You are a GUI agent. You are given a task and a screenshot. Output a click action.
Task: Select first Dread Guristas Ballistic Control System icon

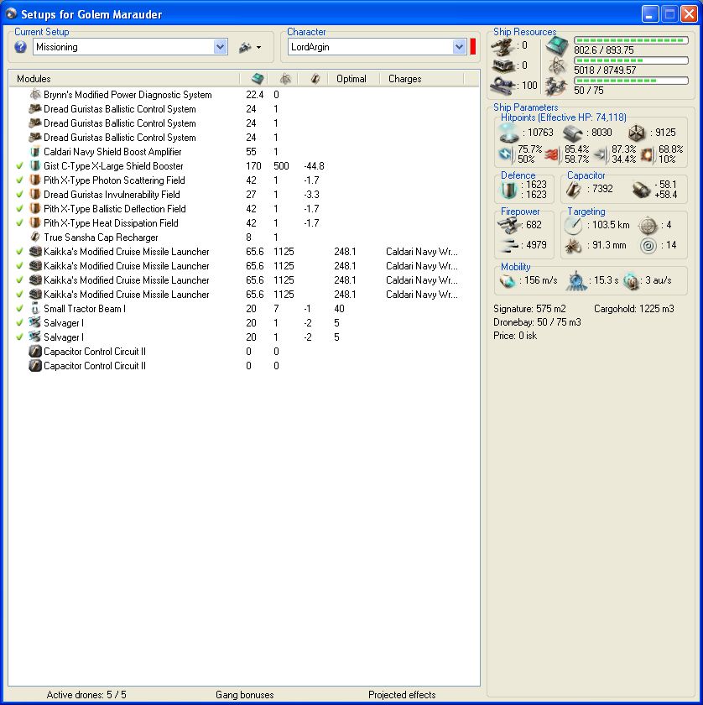(35, 109)
